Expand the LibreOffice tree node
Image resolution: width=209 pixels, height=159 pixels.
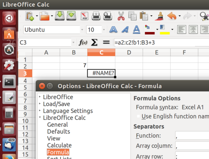[x=40, y=97]
